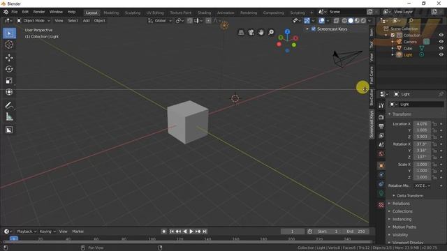Open the View Layer properties tab icon
This screenshot has width=447, height=251.
tap(381, 135)
